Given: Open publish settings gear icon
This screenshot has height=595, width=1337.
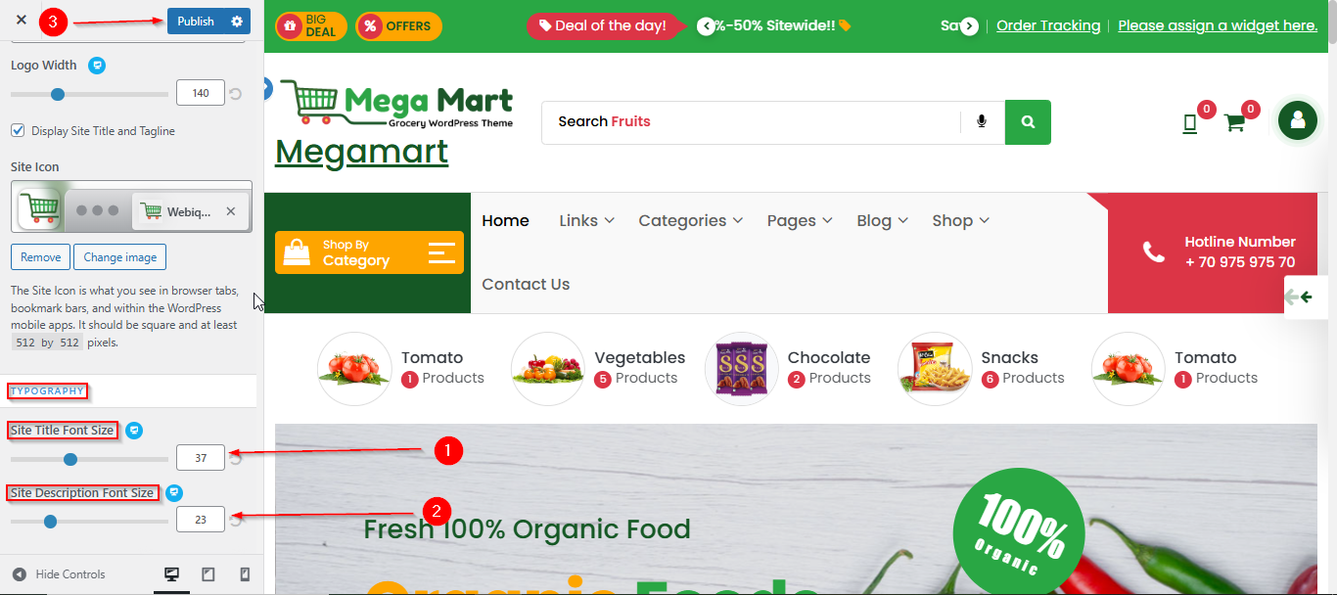Looking at the screenshot, I should (x=237, y=21).
